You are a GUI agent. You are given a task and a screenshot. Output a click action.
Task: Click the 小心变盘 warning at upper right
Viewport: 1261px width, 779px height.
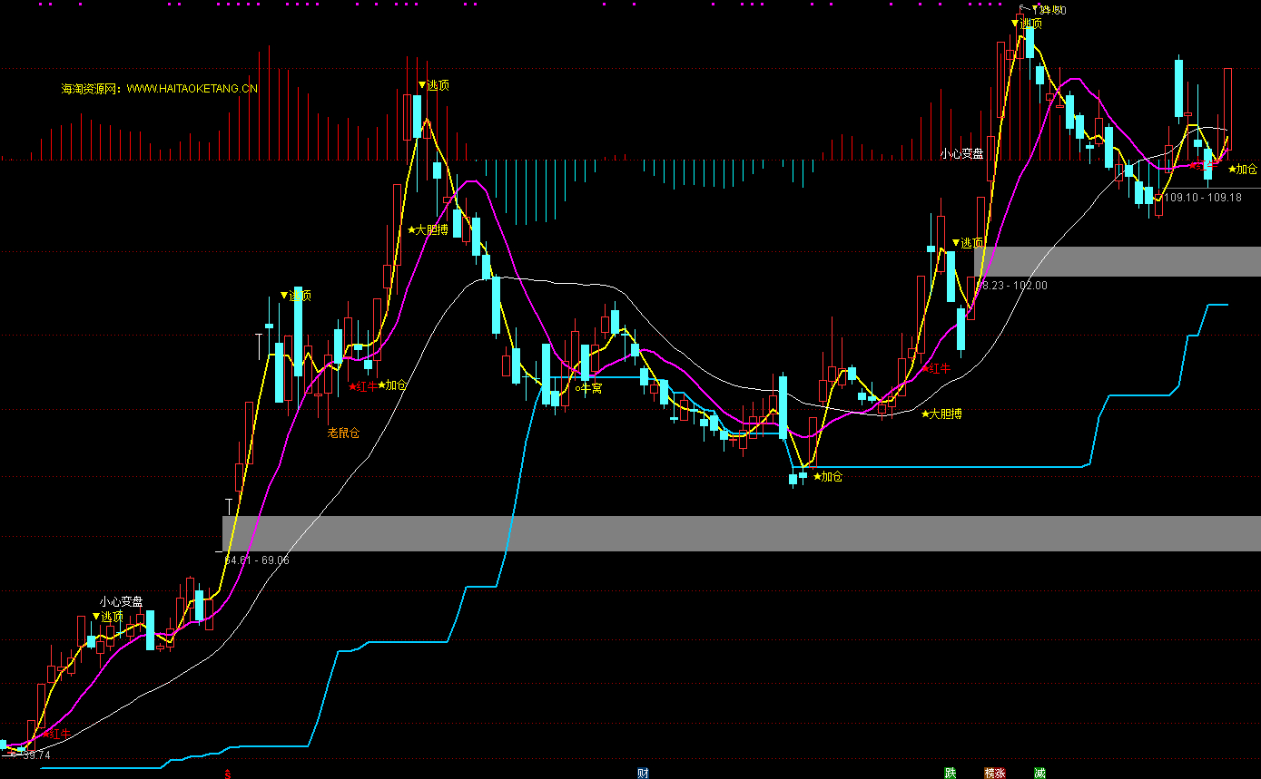tap(961, 154)
